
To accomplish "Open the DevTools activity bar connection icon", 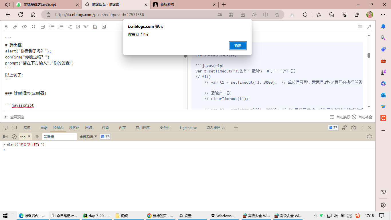I will pyautogui.click(x=345, y=128).
